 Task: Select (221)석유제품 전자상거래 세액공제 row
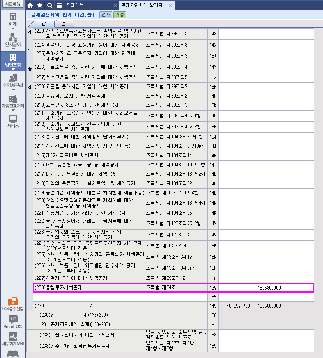tap(173, 213)
